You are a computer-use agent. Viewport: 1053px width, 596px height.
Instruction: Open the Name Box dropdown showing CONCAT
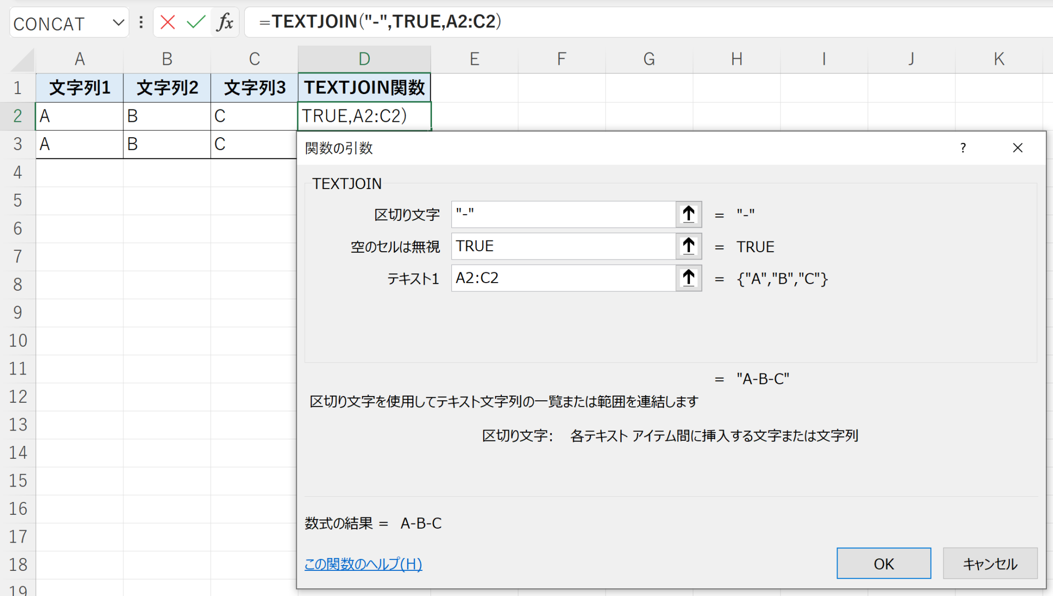tap(119, 22)
